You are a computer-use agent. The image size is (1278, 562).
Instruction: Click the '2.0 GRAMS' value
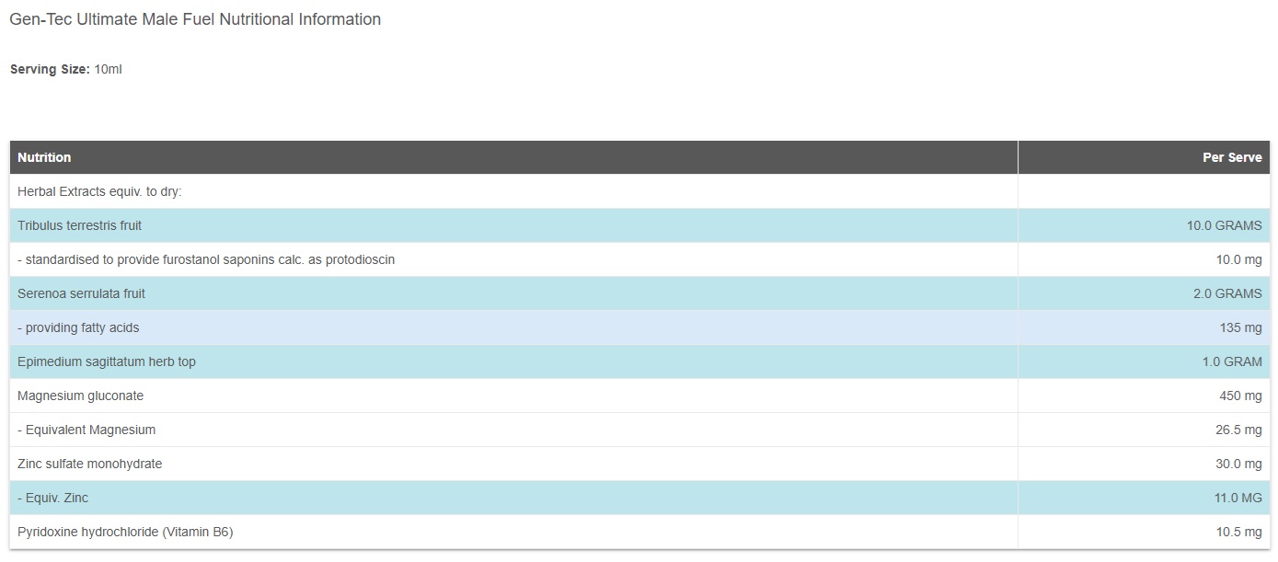(1227, 293)
